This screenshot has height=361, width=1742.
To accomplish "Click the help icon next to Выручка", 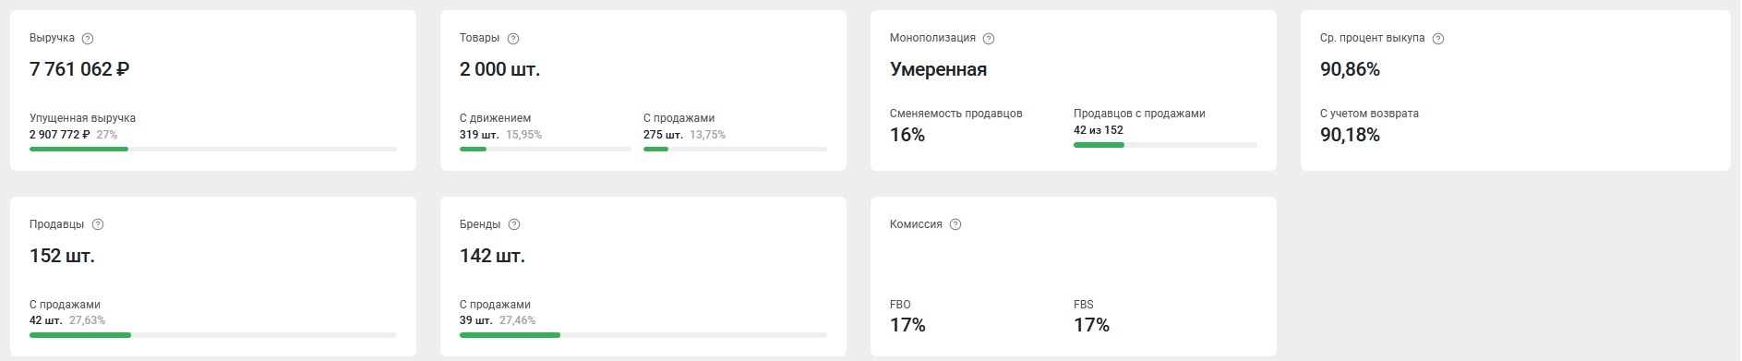I will point(88,39).
